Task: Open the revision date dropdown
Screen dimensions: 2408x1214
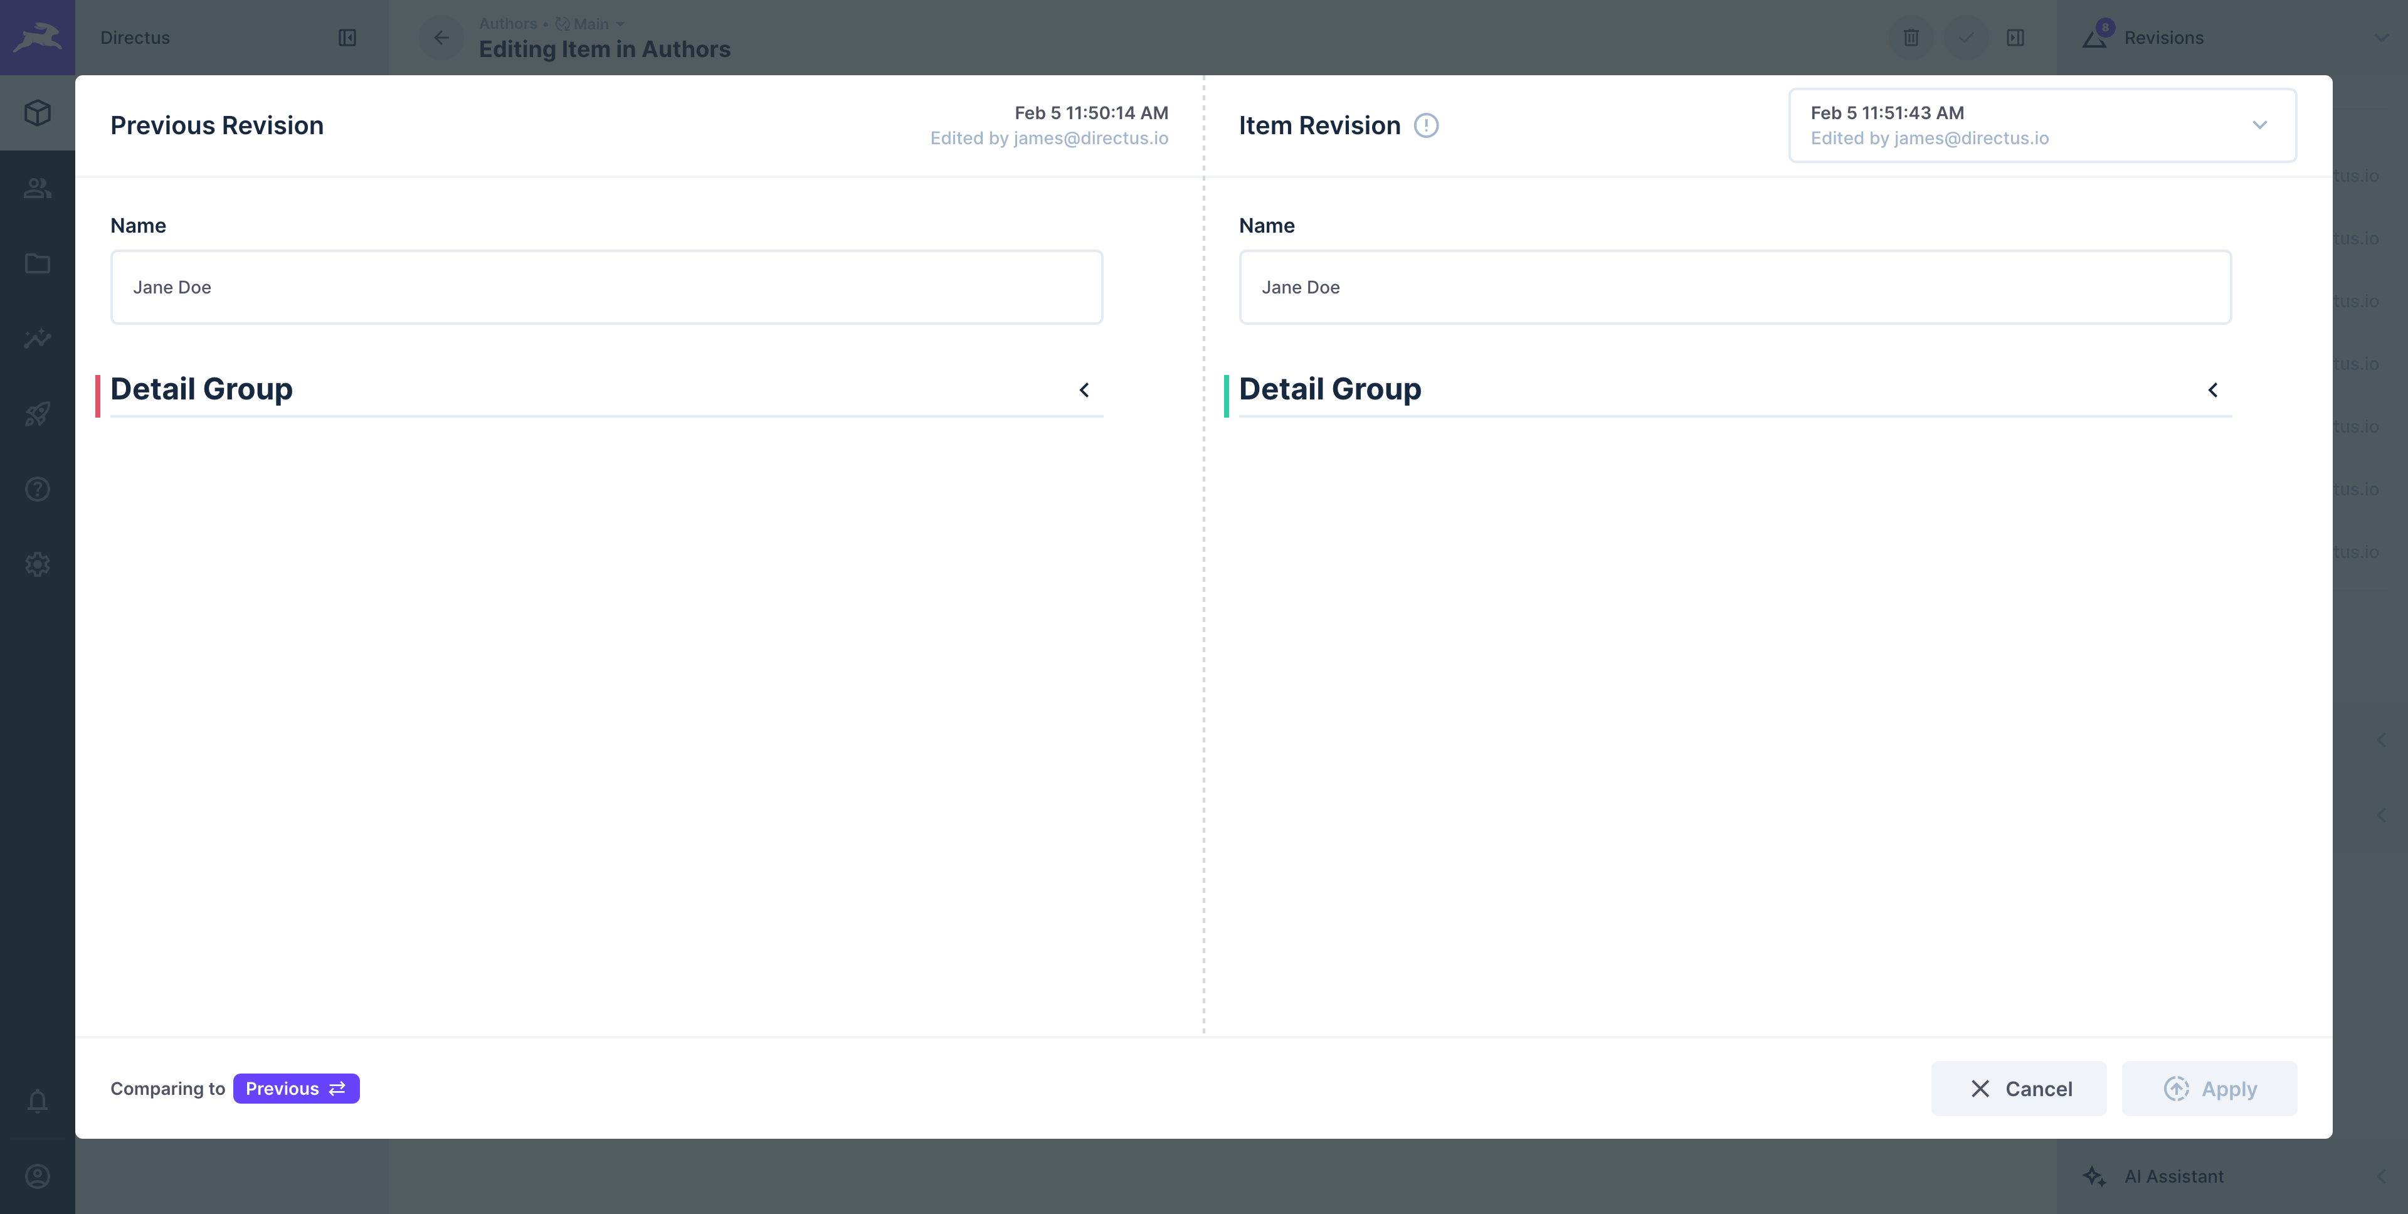Action: (2042, 125)
